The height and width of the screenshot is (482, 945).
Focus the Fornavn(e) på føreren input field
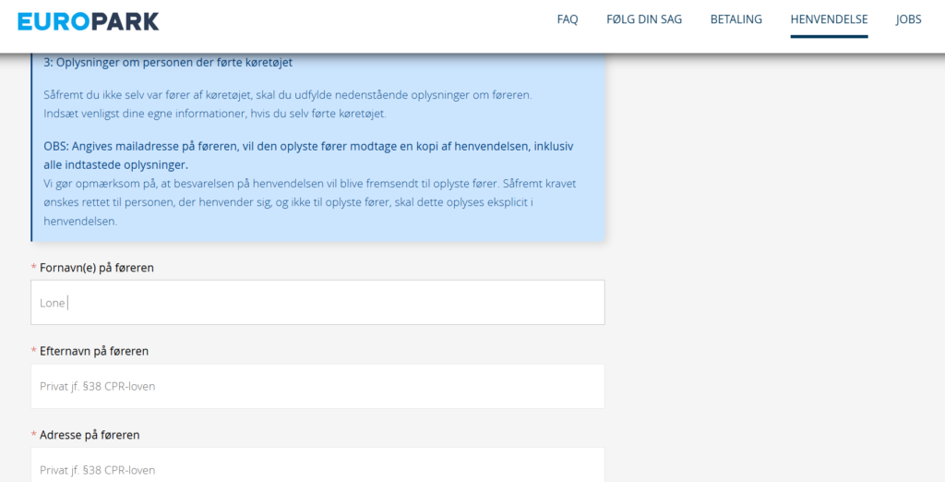click(317, 303)
